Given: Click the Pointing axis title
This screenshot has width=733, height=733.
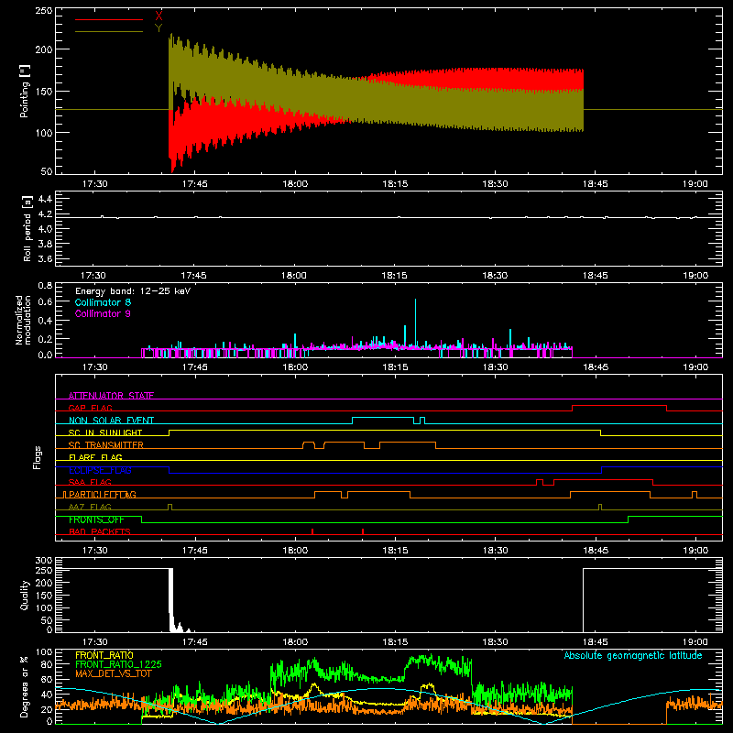Looking at the screenshot, I should [25, 91].
